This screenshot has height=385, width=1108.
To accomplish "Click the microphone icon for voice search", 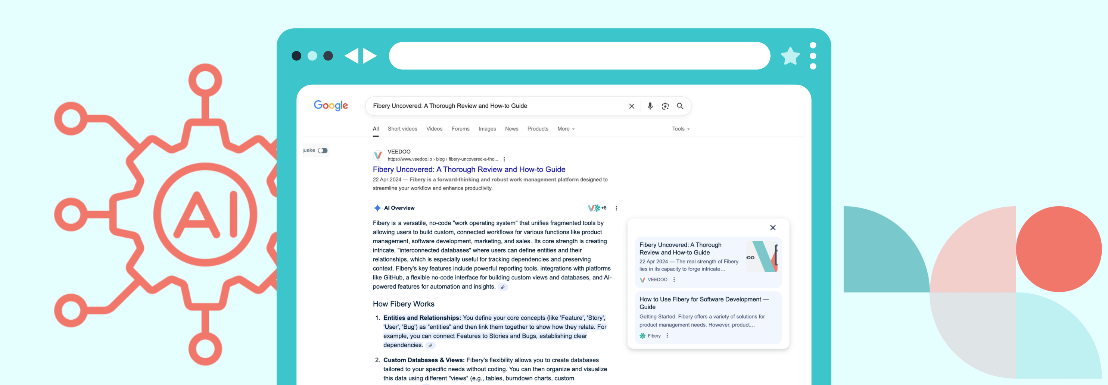I will pos(650,106).
